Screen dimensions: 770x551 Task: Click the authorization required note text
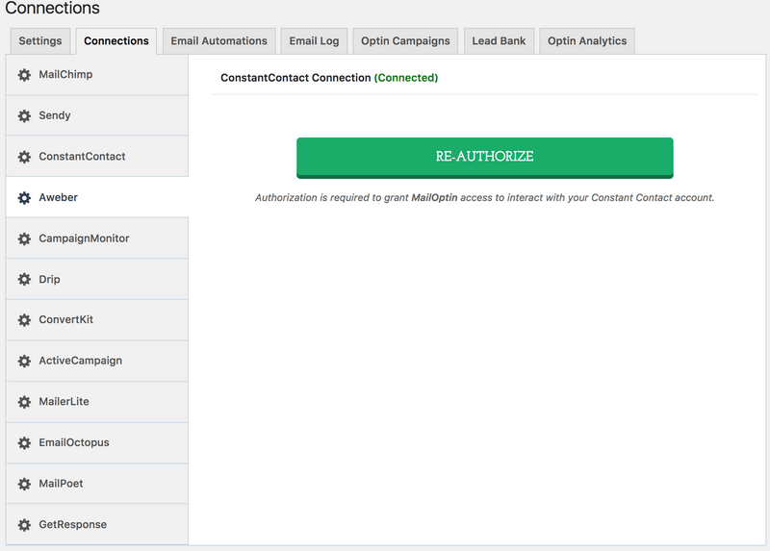click(485, 198)
